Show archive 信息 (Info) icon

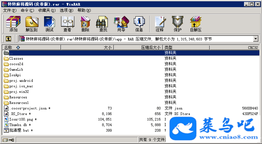click(139, 24)
